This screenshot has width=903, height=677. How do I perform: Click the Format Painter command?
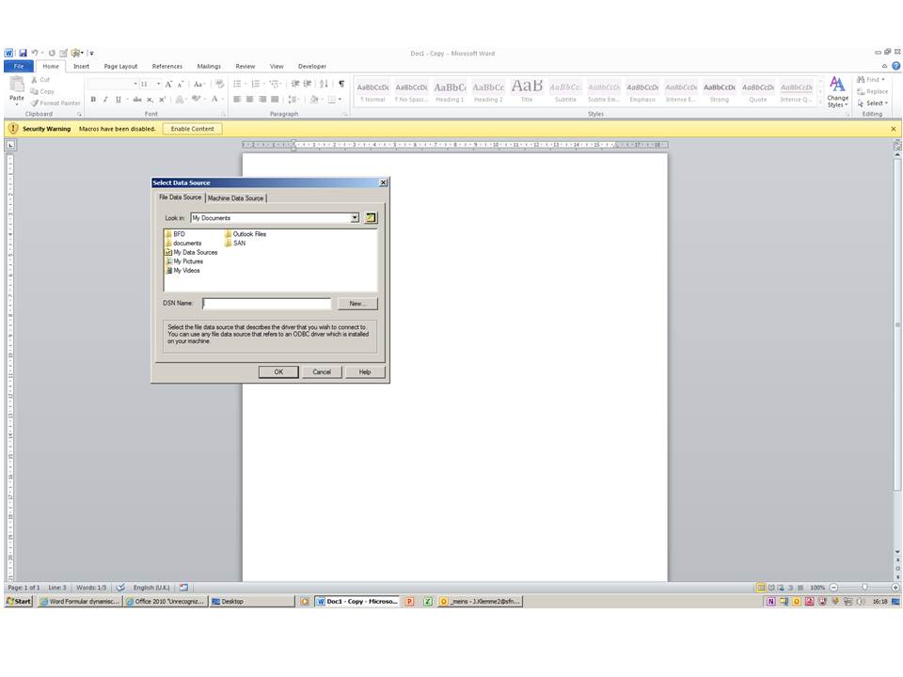tap(55, 103)
